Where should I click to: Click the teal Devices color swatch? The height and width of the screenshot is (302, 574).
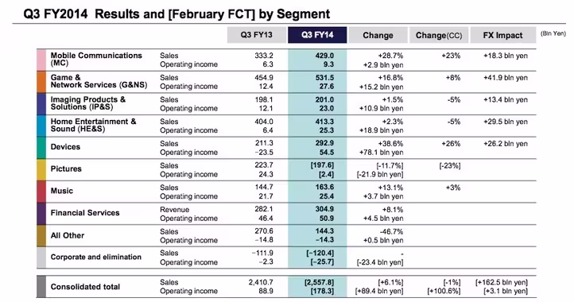(x=41, y=148)
